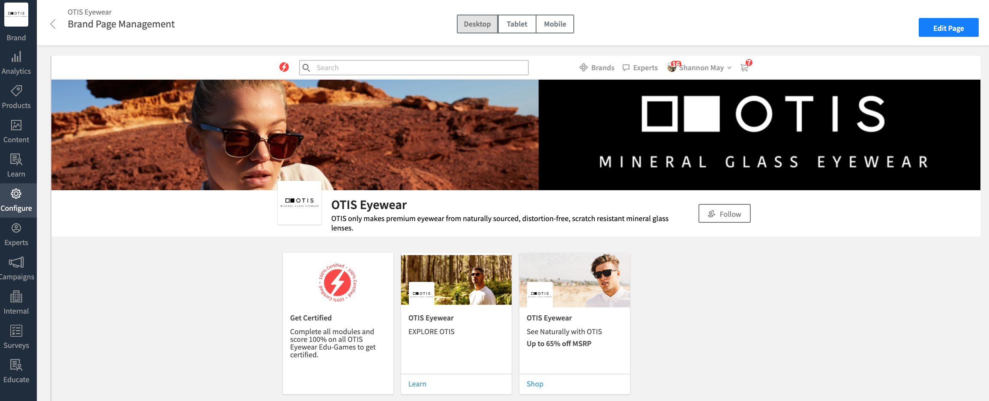Open Educate section in sidebar
This screenshot has width=989, height=401.
16,371
